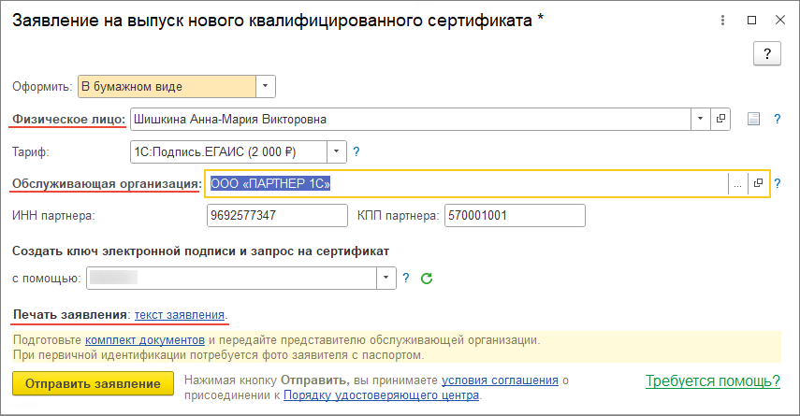Click the КПП партнера input field
The height and width of the screenshot is (416, 800).
click(515, 216)
